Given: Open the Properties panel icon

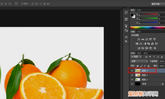Looking at the screenshot, I should pyautogui.click(x=126, y=19).
